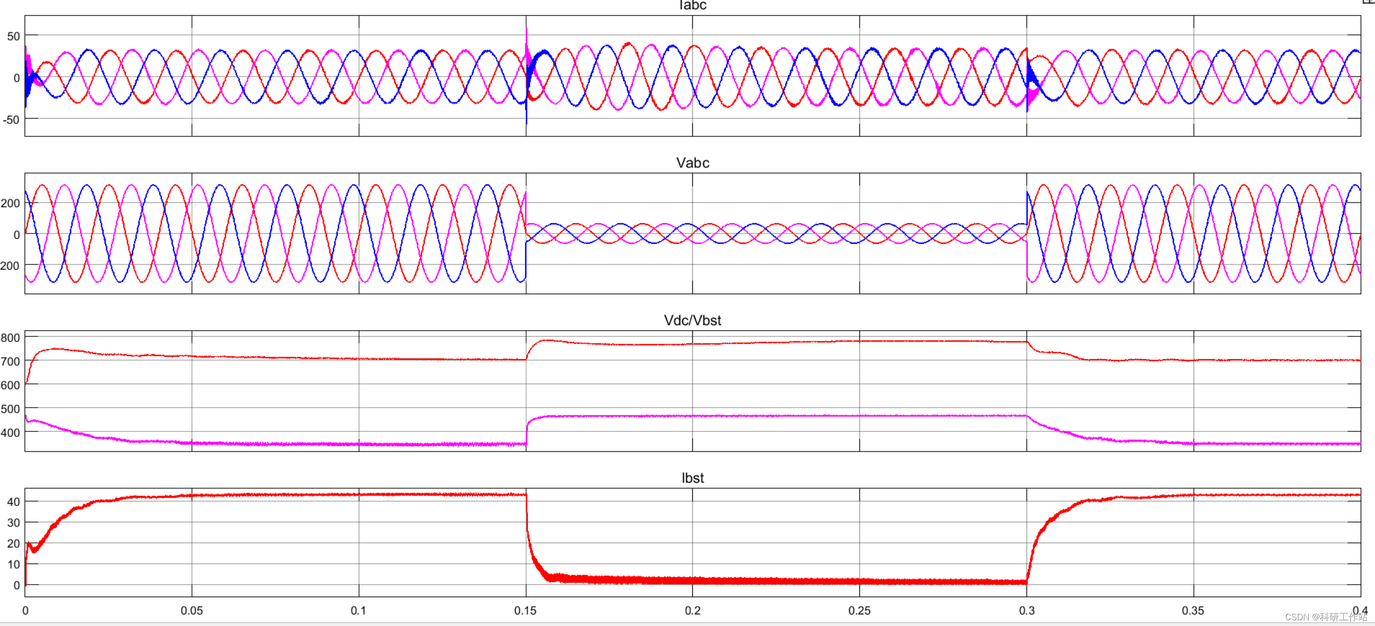Click the 500 tick on Vdc/Vbst axis
Image resolution: width=1375 pixels, height=626 pixels.
click(10, 409)
